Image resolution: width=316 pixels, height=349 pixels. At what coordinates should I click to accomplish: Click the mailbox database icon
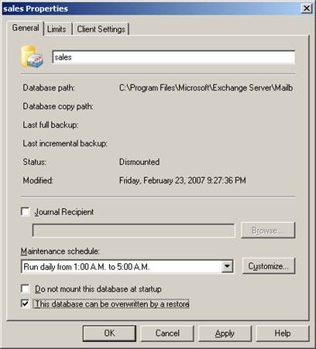click(x=32, y=56)
